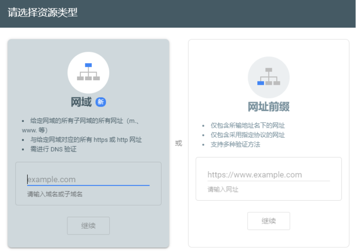Click the 继续 button under 网址前缀
This screenshot has height=252, width=356.
(x=268, y=221)
